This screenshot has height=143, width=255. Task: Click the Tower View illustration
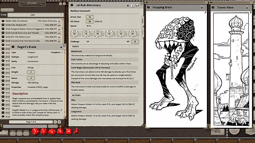coord(231,69)
